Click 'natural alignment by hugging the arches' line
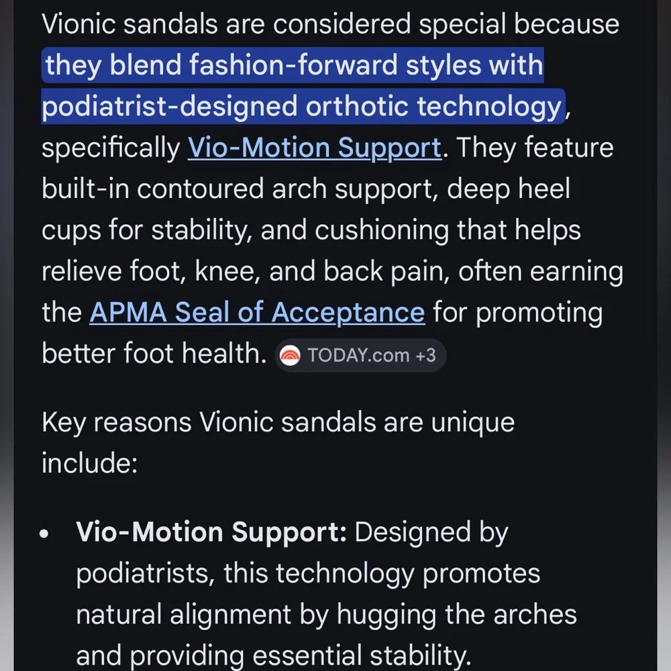Screen dimensions: 671x671 pyautogui.click(x=327, y=615)
